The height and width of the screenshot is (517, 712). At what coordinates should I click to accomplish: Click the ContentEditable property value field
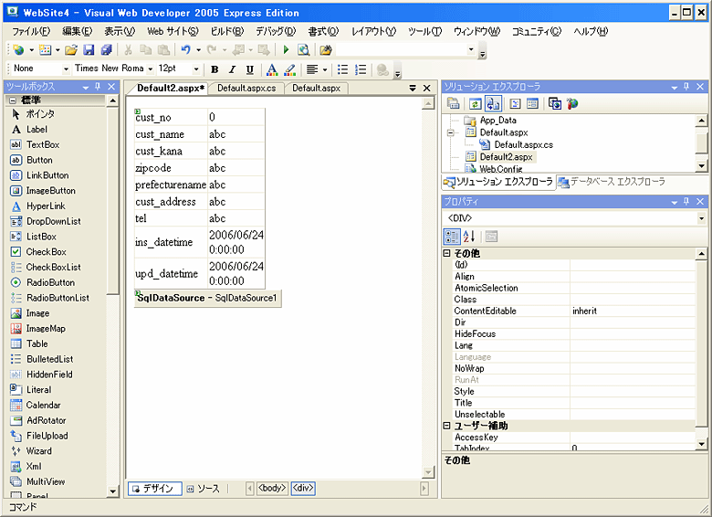632,311
